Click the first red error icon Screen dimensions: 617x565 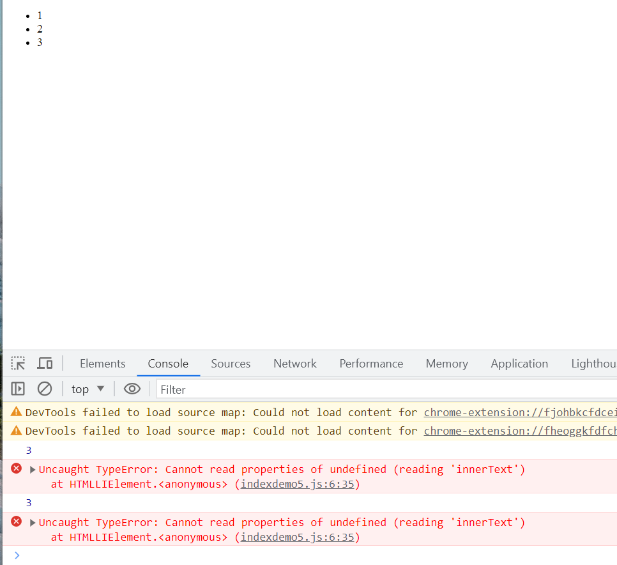tap(17, 468)
